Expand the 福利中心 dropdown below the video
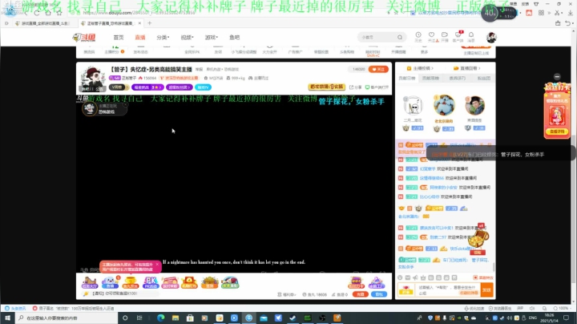577x324 pixels. pyautogui.click(x=287, y=294)
